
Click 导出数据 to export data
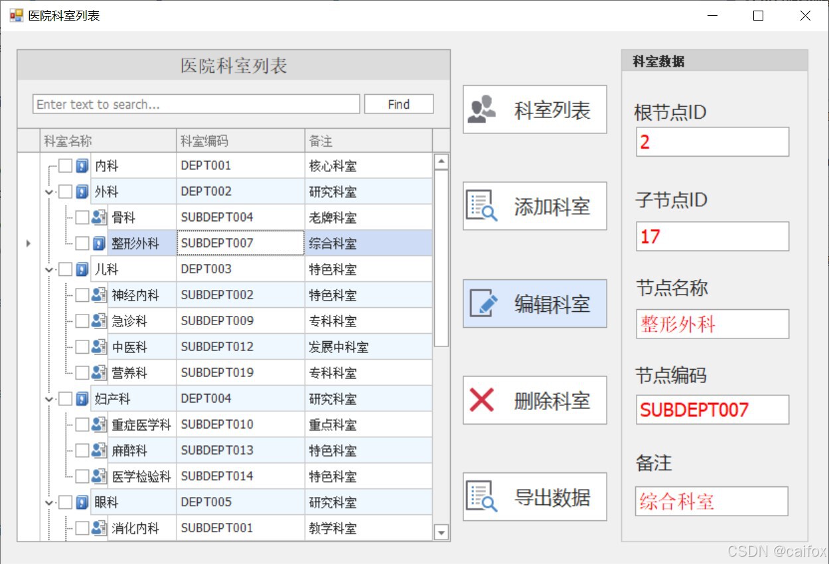pyautogui.click(x=535, y=497)
